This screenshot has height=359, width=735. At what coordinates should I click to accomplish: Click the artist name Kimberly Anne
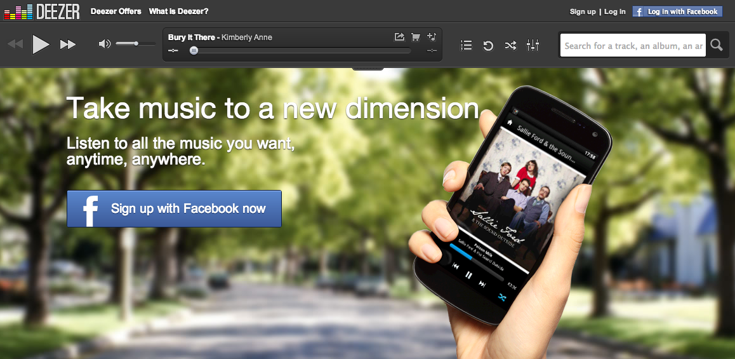point(246,37)
